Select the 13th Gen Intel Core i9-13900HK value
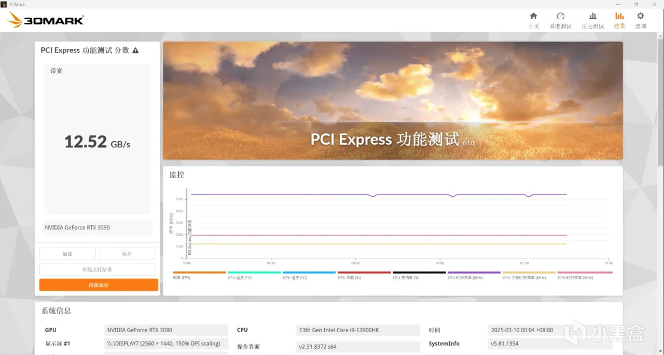Screen dimensions: 664x355 [358, 330]
